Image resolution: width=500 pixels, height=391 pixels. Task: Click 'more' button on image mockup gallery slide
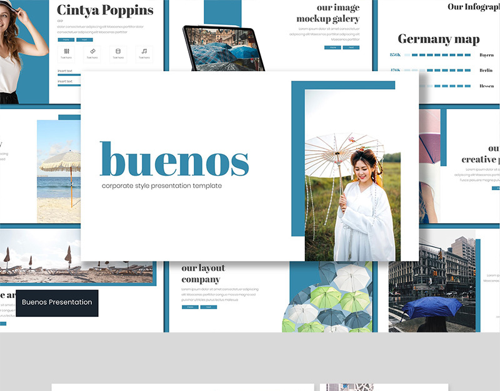click(332, 47)
